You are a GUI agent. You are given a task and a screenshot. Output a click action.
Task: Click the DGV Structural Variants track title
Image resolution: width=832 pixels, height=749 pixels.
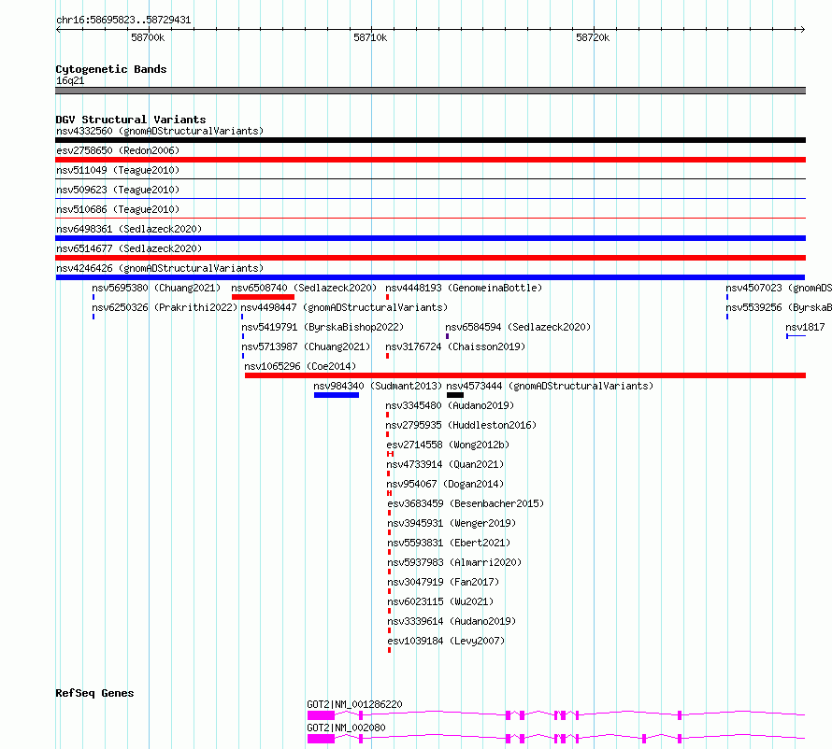pyautogui.click(x=131, y=120)
